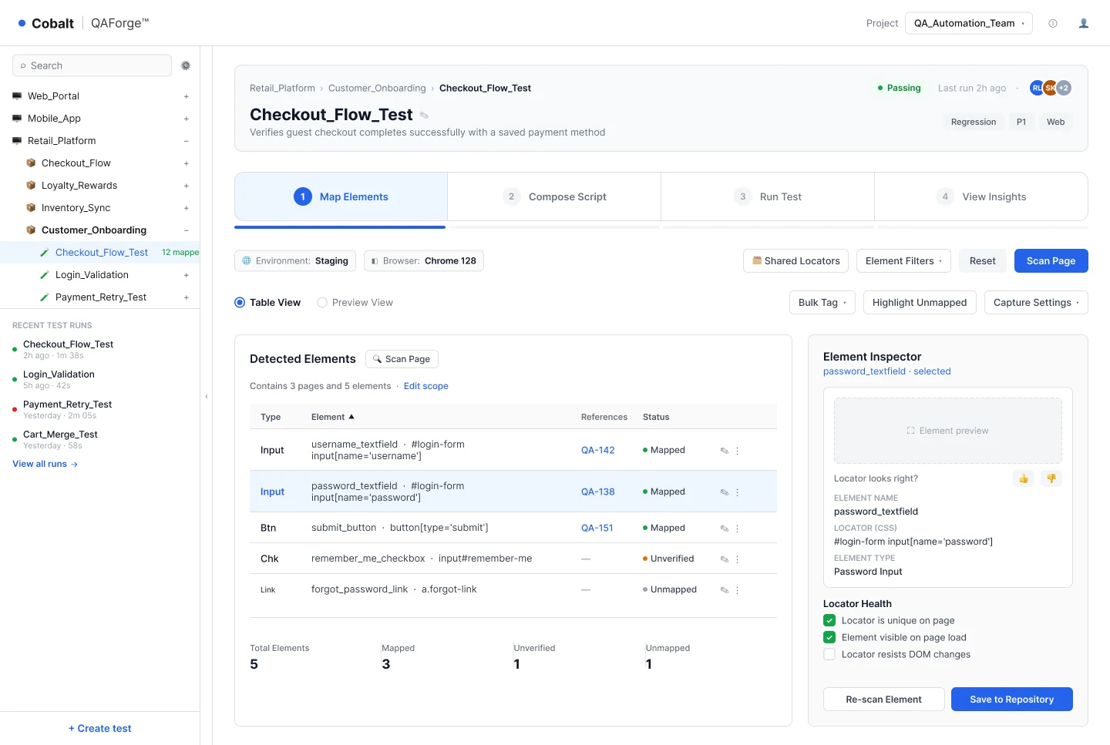
Task: Edit the password_textfield row
Action: pyautogui.click(x=725, y=492)
